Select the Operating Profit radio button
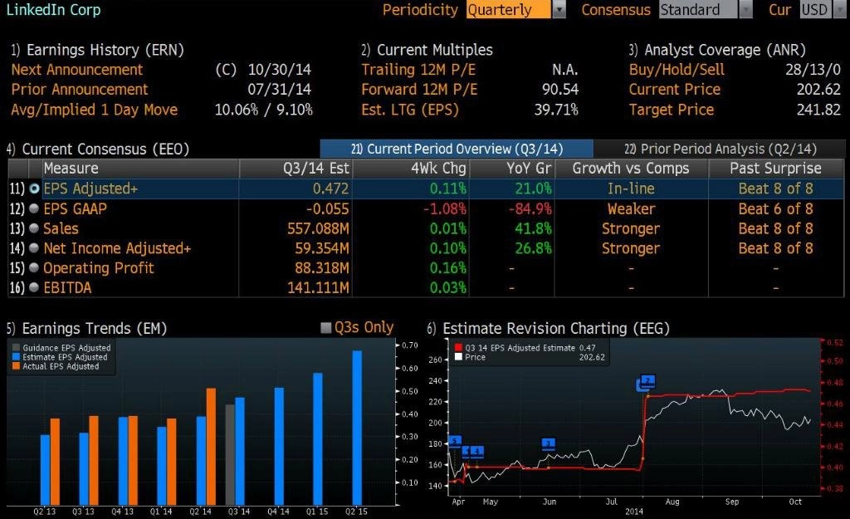This screenshot has height=519, width=850. [34, 268]
